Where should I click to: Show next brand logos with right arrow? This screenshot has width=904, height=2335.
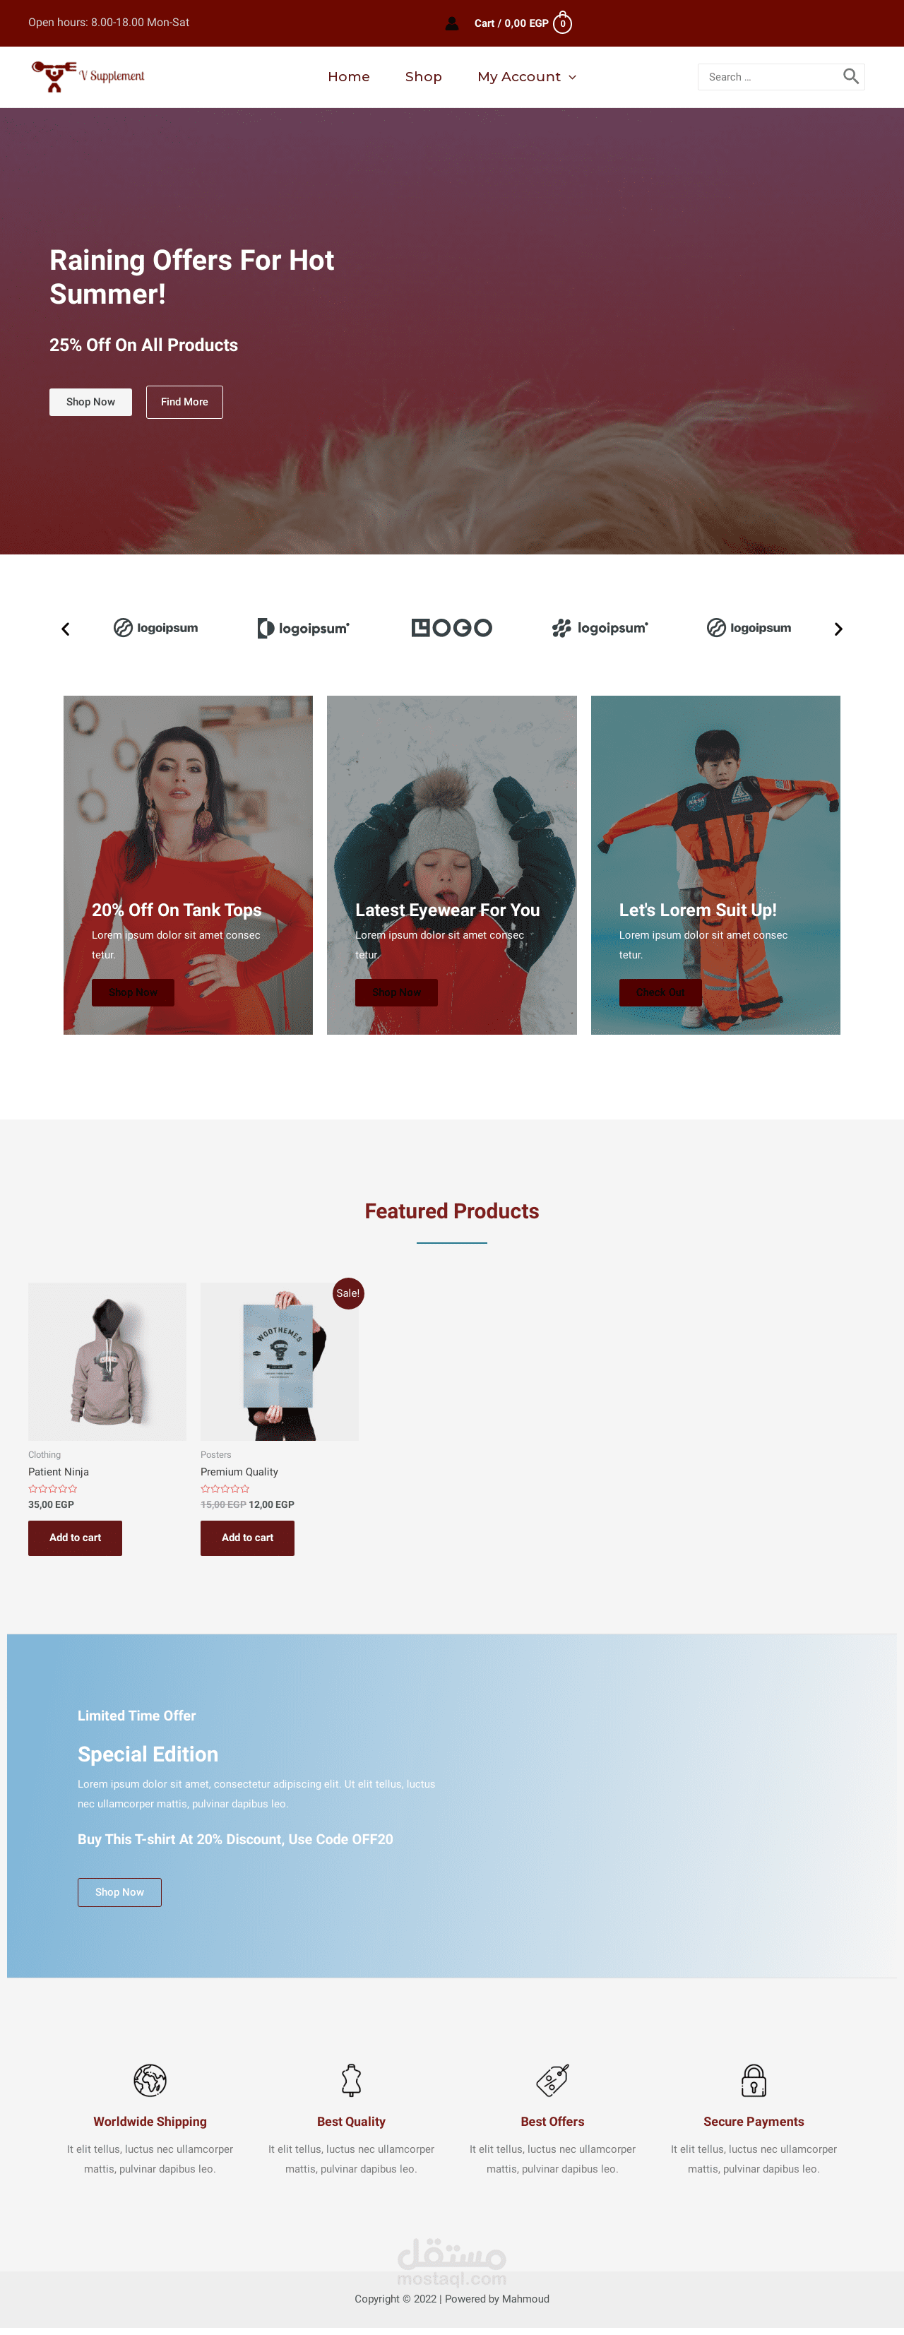838,628
